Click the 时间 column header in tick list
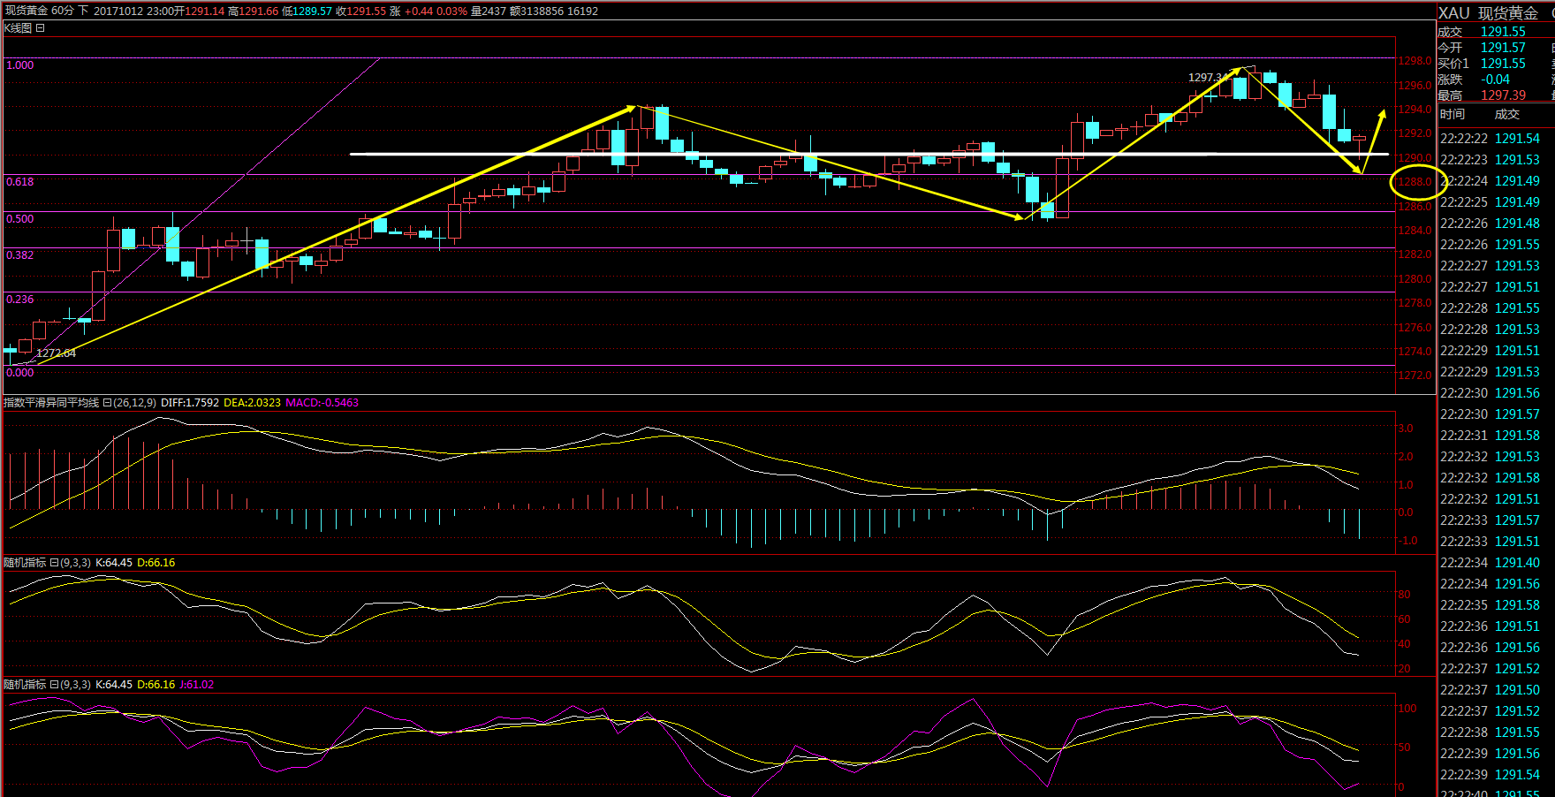The height and width of the screenshot is (797, 1555). click(1452, 115)
